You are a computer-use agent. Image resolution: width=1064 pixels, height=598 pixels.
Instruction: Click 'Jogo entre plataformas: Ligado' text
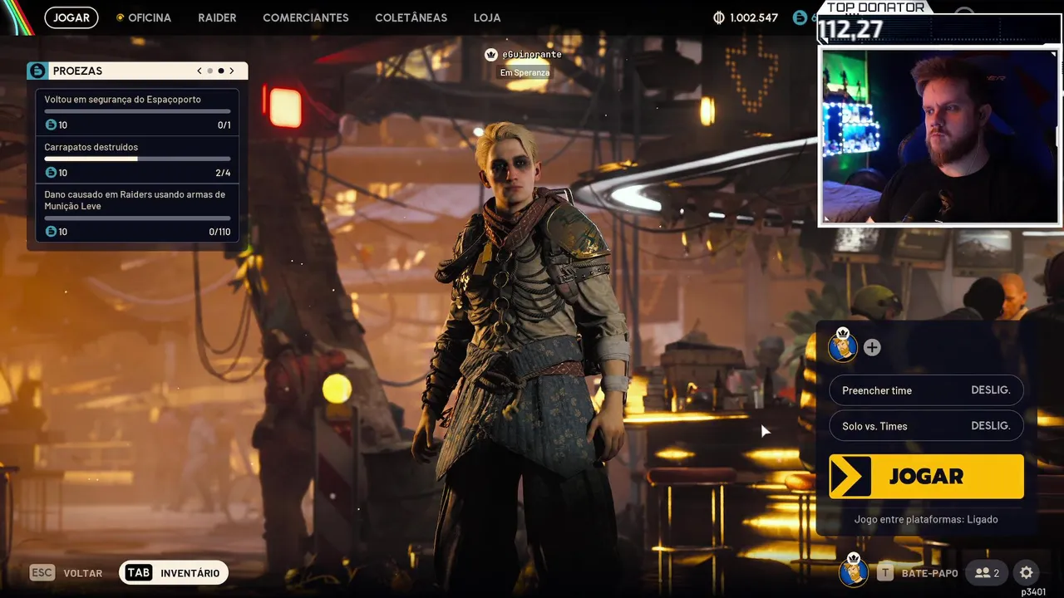pos(926,519)
